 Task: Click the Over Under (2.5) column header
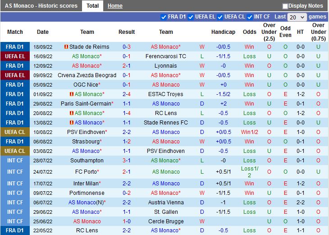(x=269, y=32)
